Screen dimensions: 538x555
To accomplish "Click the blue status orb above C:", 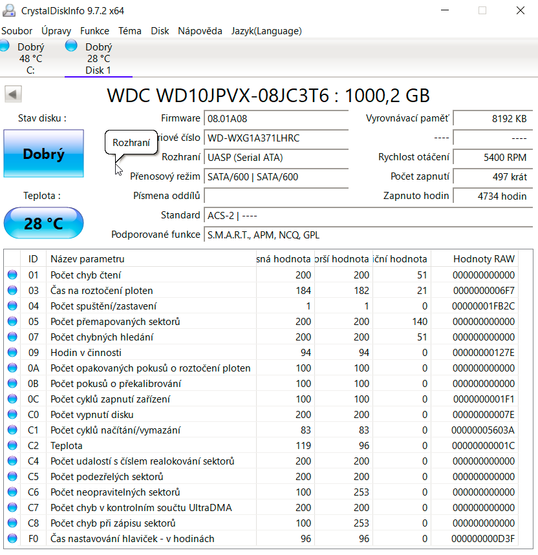I will pos(5,46).
